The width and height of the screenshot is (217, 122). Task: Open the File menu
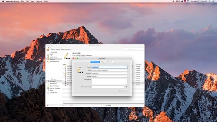coord(22,1)
